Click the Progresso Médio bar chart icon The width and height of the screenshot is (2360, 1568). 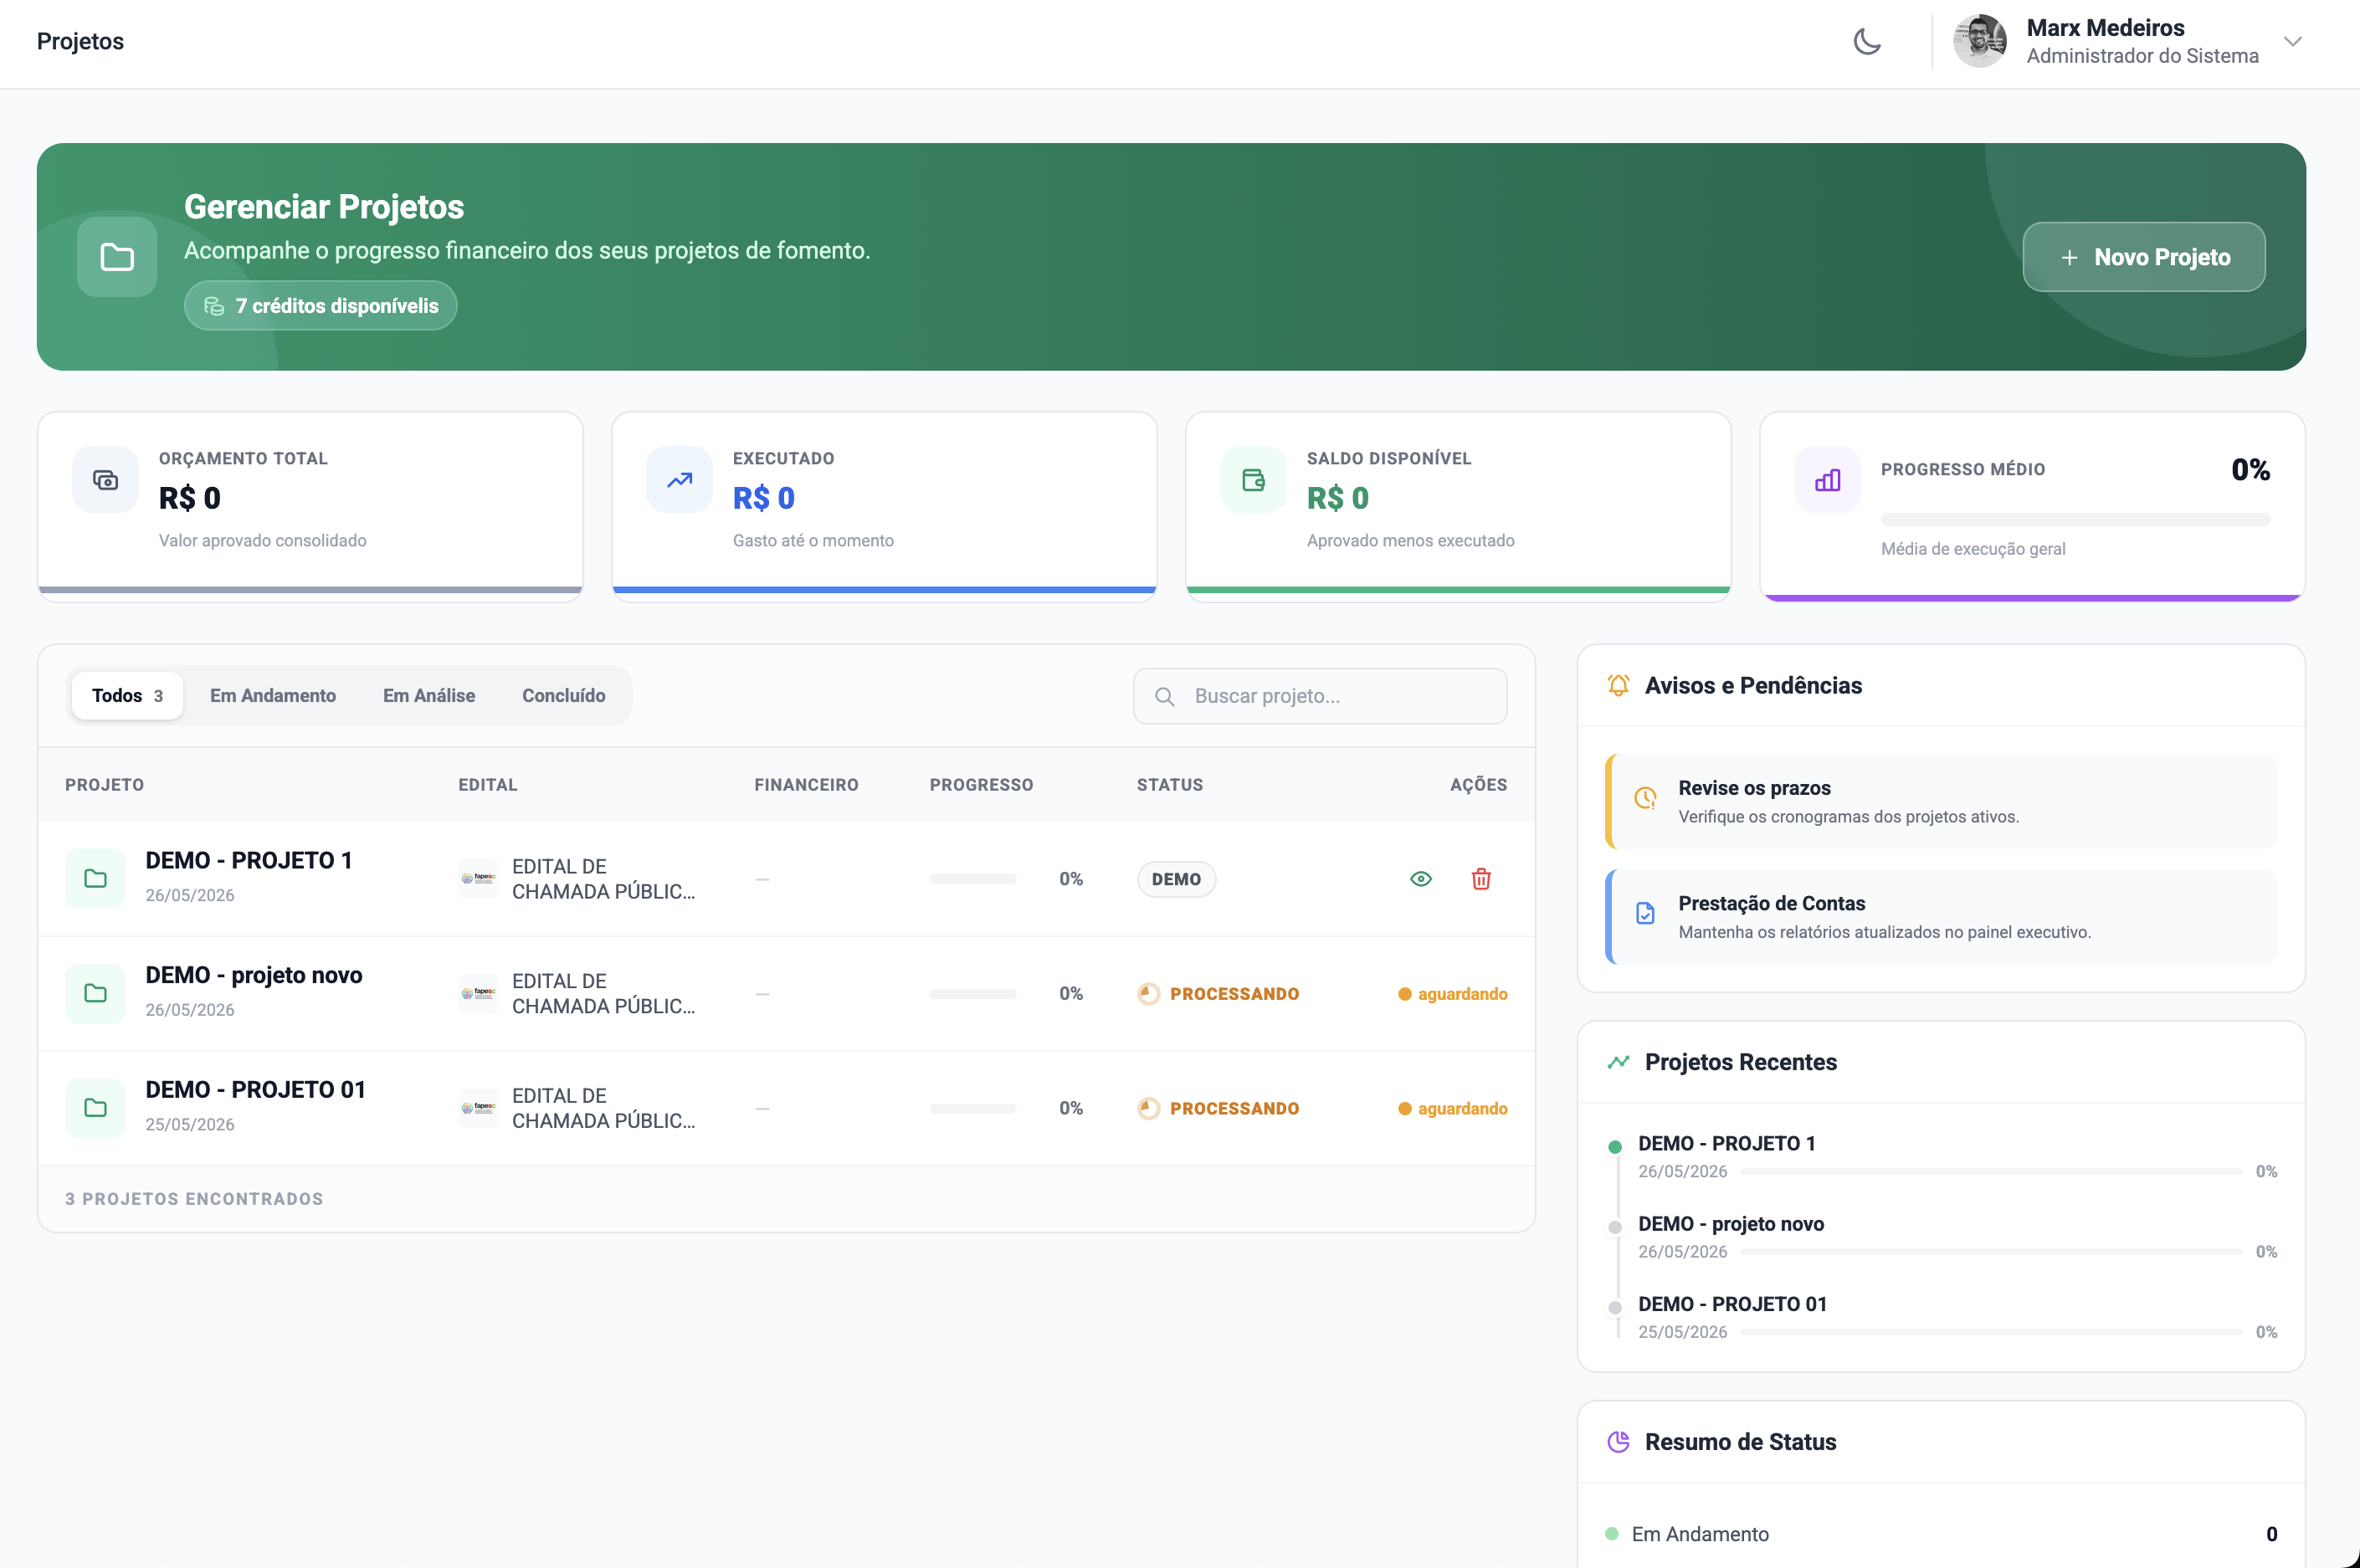pyautogui.click(x=1827, y=480)
